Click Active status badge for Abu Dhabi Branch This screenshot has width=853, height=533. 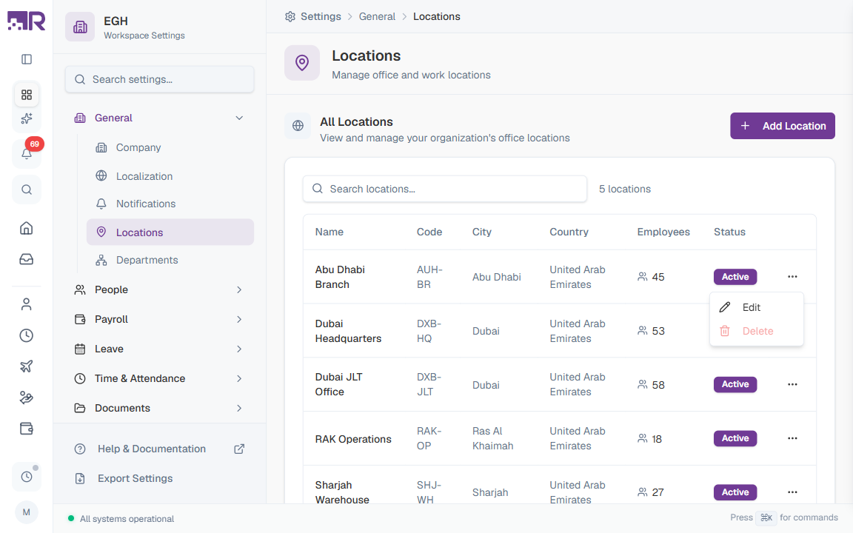coord(735,277)
